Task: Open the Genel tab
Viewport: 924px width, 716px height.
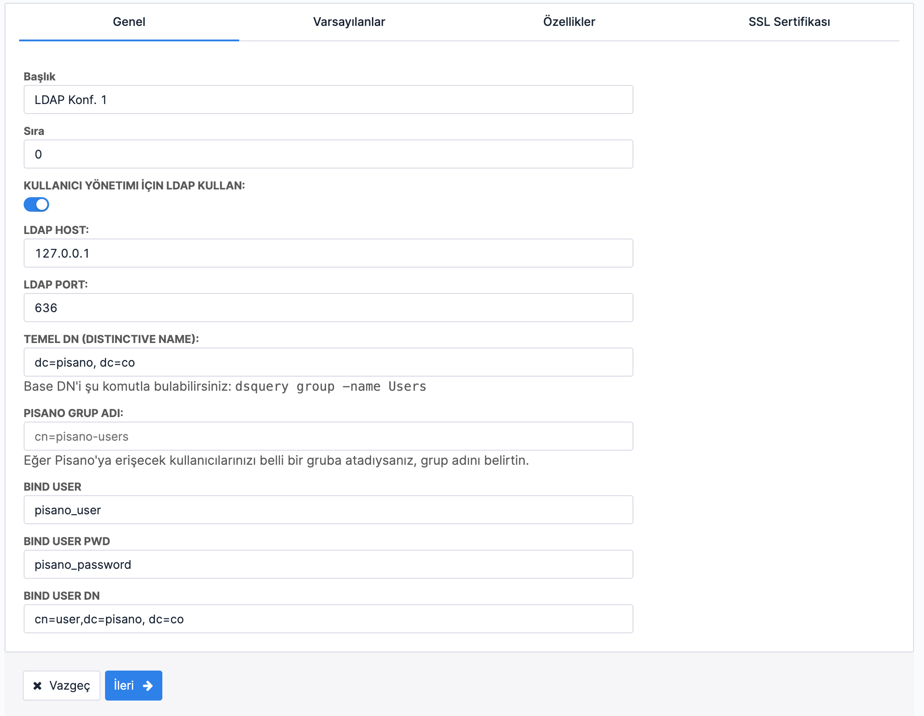Action: coord(129,22)
